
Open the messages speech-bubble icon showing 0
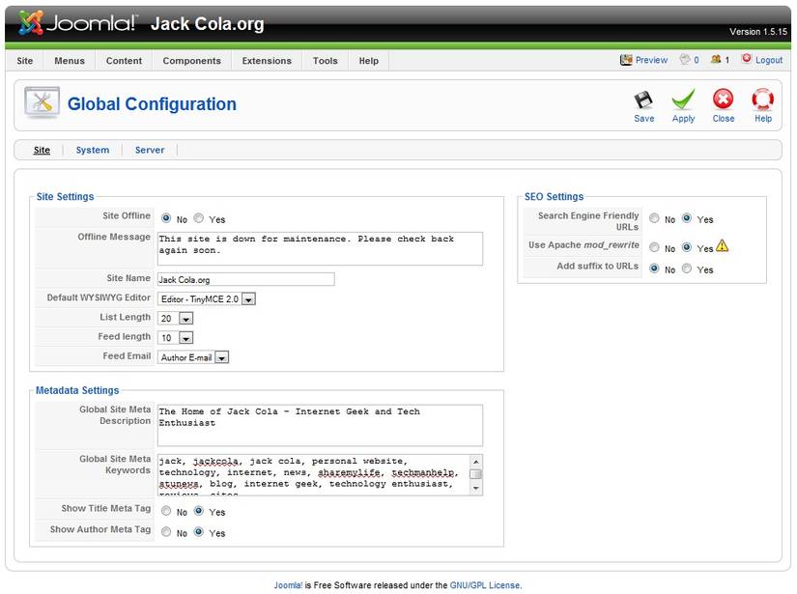pos(685,60)
